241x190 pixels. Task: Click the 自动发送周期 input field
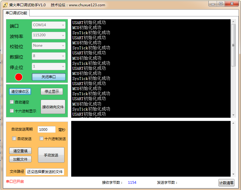coord(47,130)
